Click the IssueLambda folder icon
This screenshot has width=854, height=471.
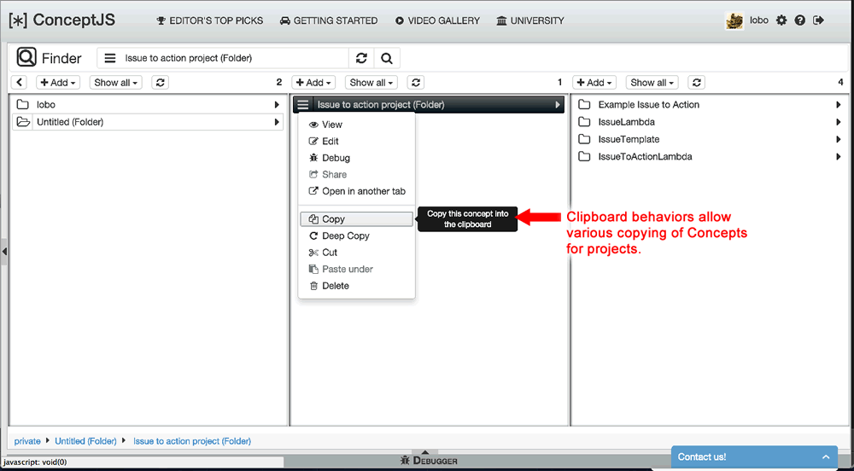pos(584,122)
